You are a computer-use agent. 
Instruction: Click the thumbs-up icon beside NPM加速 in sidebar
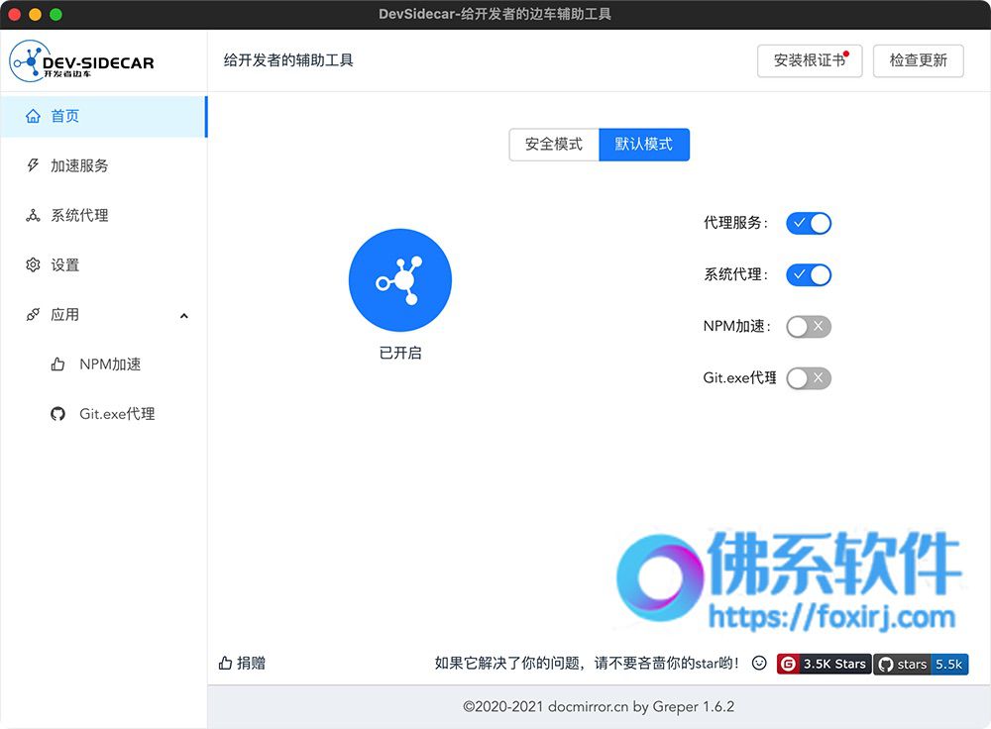point(57,364)
